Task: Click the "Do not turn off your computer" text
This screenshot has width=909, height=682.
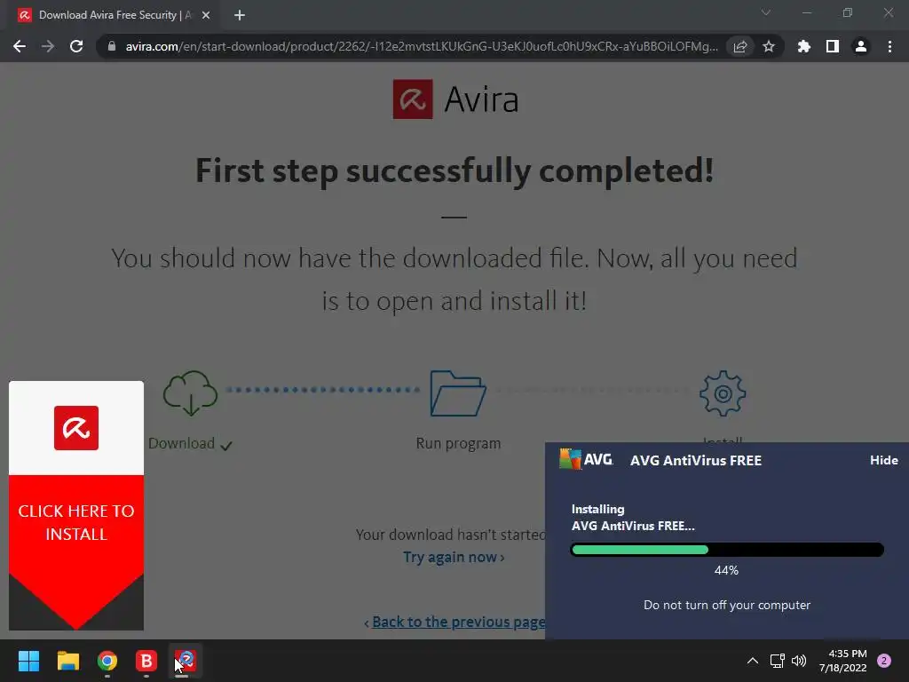Action: pyautogui.click(x=727, y=605)
